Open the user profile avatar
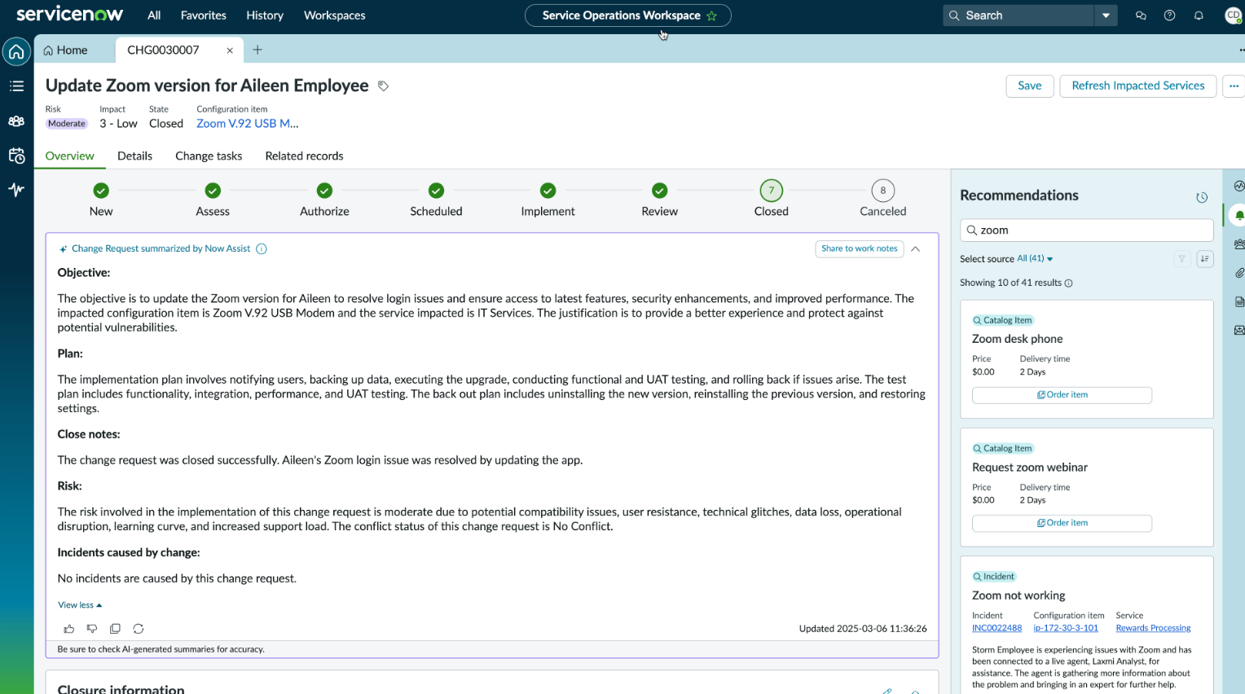 point(1233,15)
